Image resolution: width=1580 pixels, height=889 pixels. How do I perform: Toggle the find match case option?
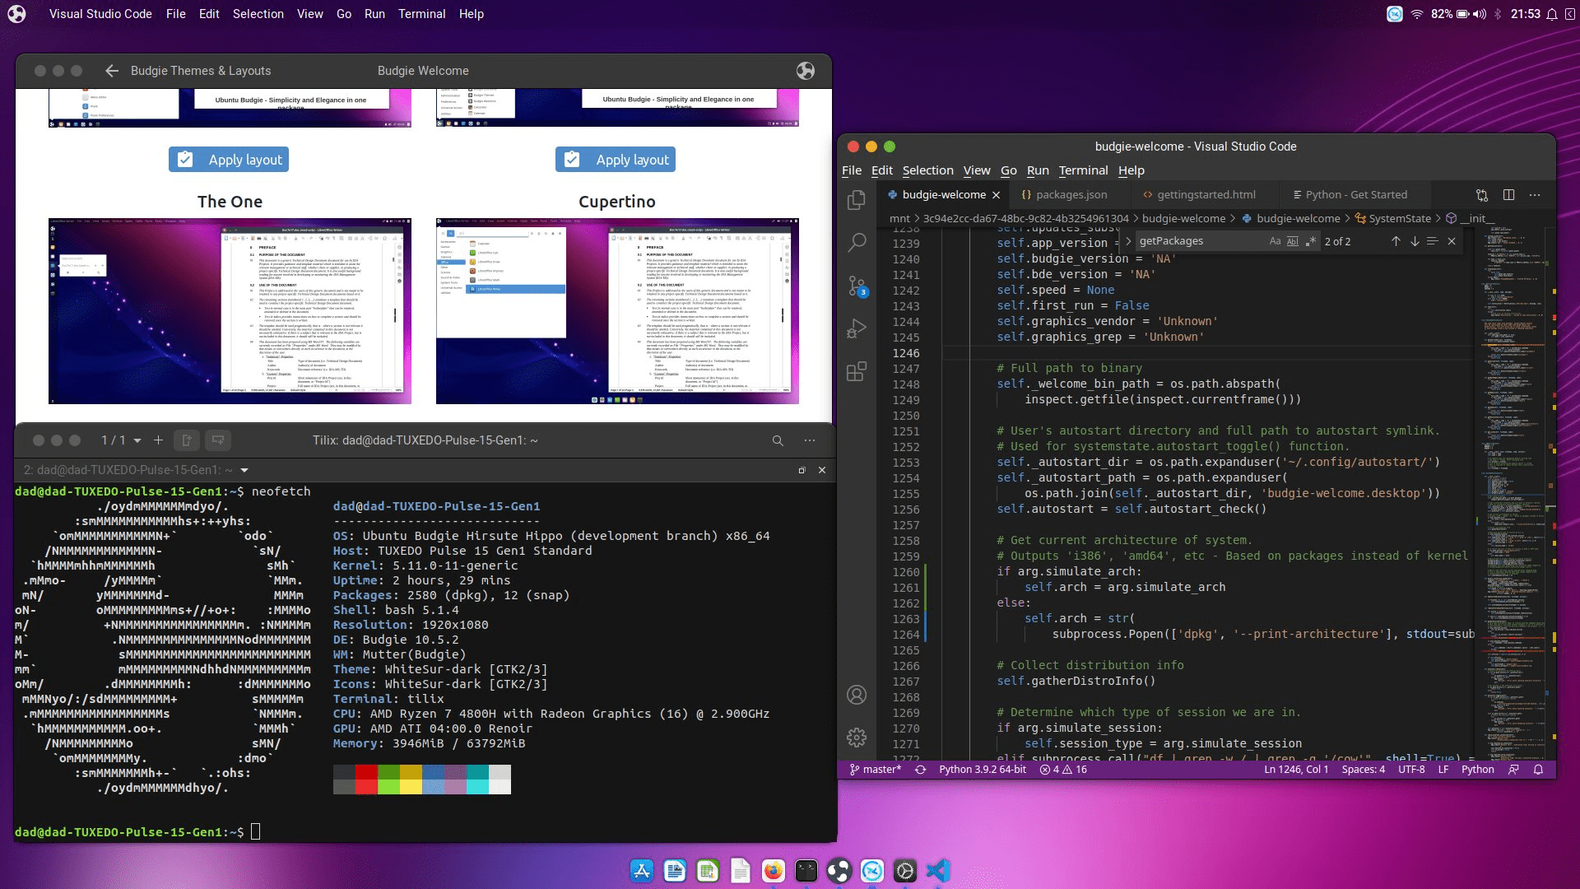(1275, 241)
